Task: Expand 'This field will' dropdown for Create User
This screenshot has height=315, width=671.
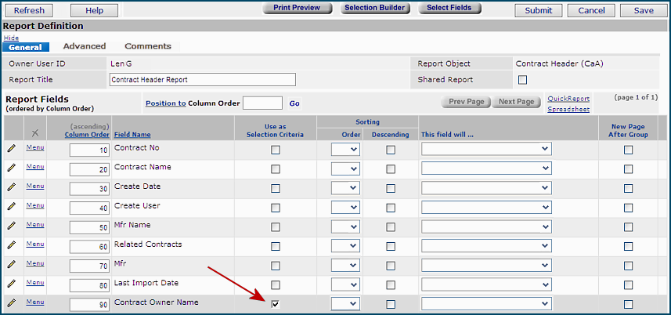Action: click(x=486, y=207)
